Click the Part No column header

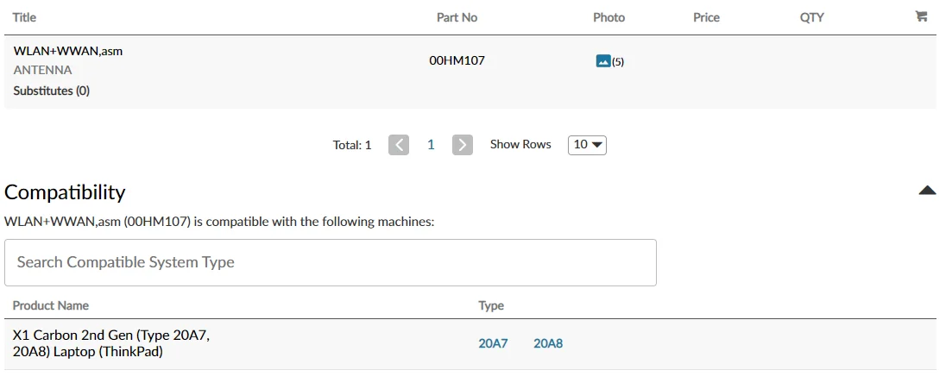457,17
